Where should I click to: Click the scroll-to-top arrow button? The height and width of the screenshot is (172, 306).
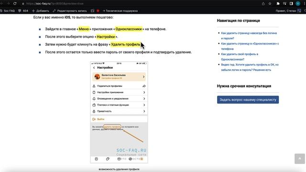[x=300, y=159]
